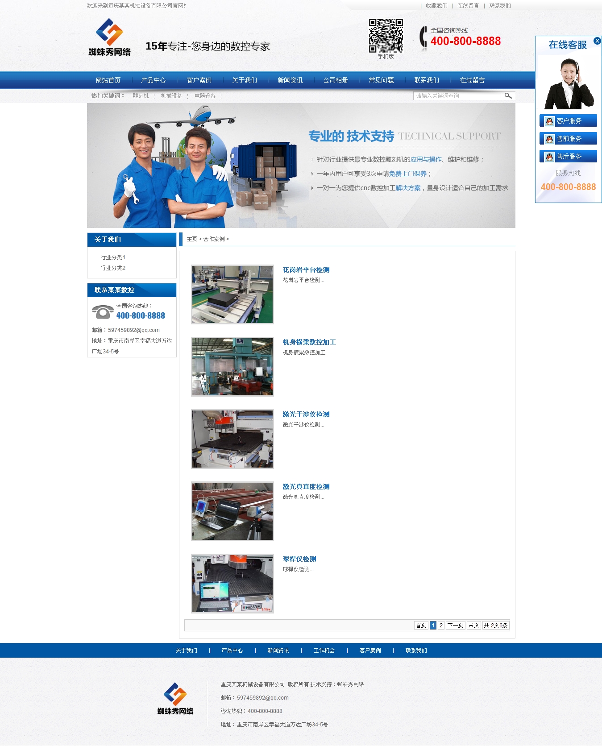Close the online customer service panel

click(597, 41)
